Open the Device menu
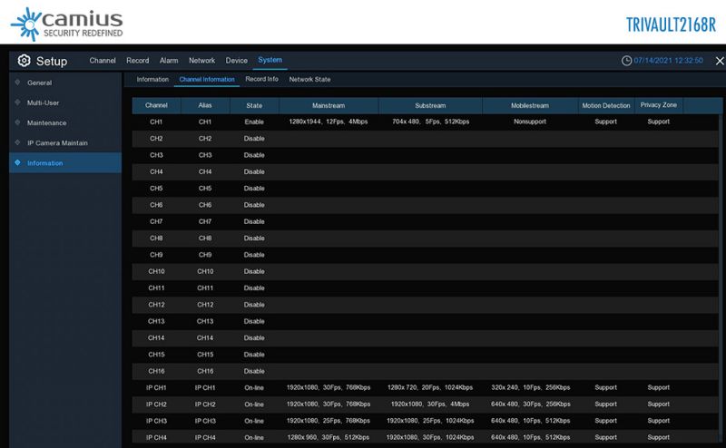The height and width of the screenshot is (448, 726). point(236,61)
